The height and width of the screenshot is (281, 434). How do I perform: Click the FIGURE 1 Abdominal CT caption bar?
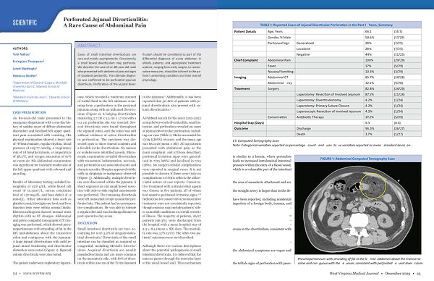pos(358,159)
